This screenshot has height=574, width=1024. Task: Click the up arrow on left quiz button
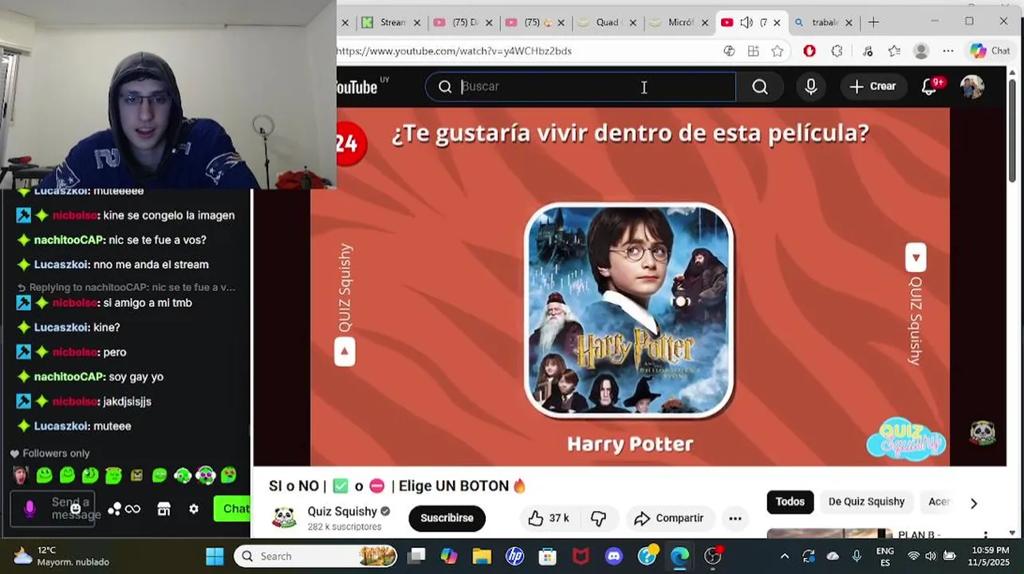point(345,352)
